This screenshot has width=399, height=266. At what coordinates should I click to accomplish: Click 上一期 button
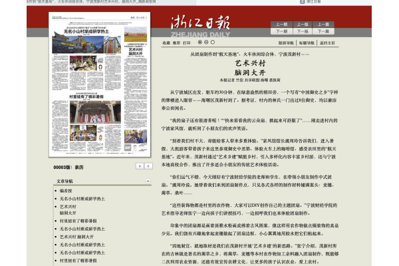point(281,25)
